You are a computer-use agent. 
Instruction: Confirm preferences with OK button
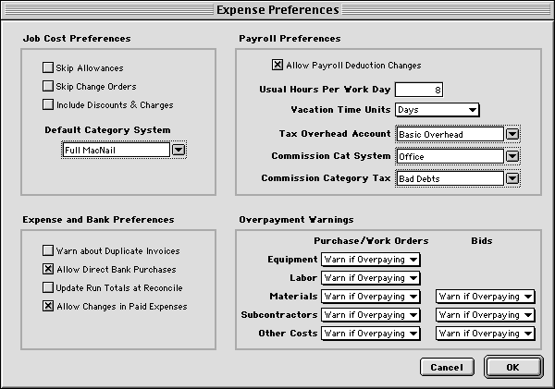pyautogui.click(x=512, y=367)
